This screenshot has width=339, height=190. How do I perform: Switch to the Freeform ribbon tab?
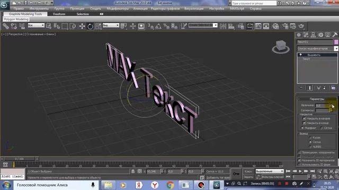(59, 14)
